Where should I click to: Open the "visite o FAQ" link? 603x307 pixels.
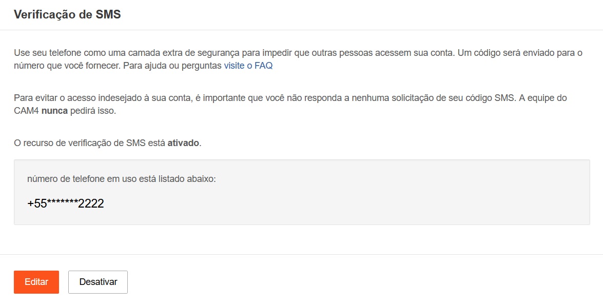(x=248, y=66)
